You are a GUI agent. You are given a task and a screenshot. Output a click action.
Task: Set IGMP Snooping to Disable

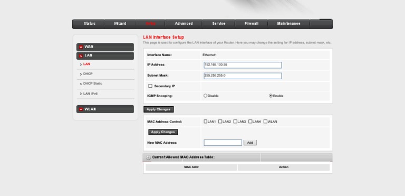point(205,96)
